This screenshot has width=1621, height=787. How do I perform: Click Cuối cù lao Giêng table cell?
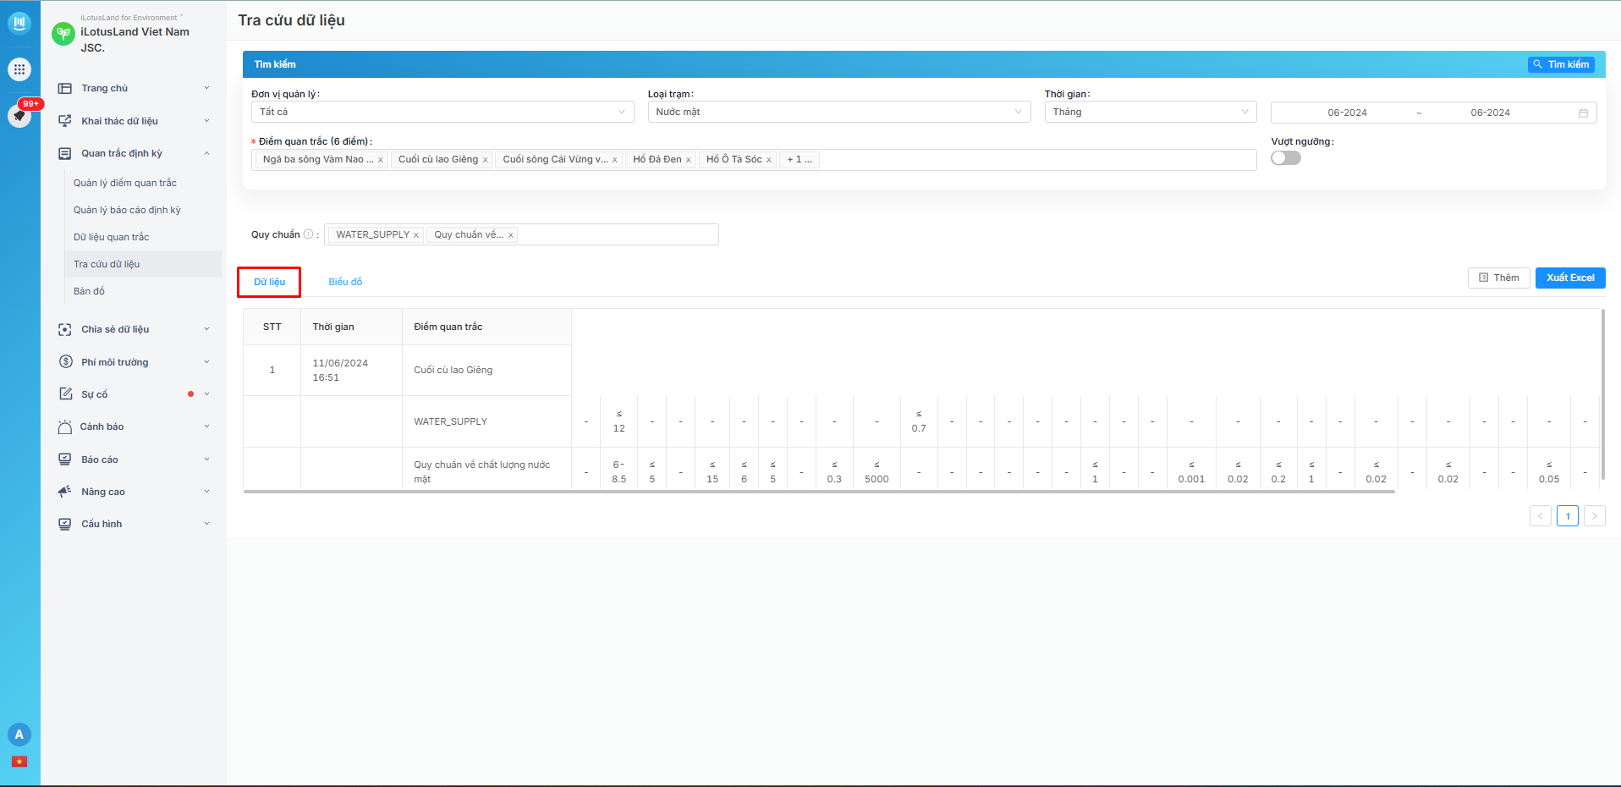486,370
